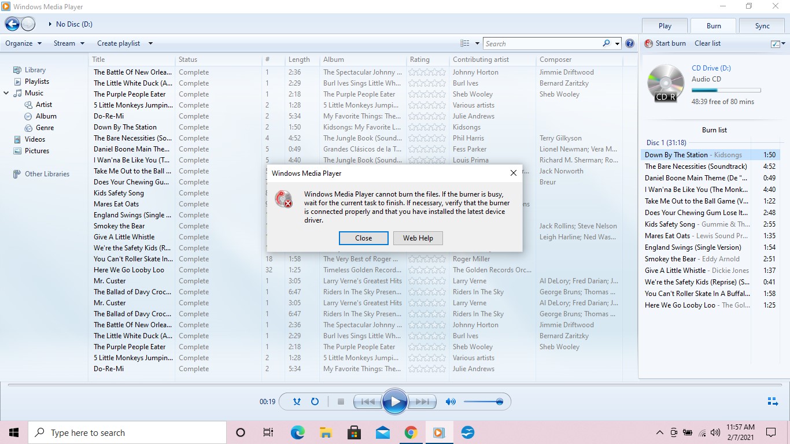Open Task View in the taskbar

(x=268, y=432)
